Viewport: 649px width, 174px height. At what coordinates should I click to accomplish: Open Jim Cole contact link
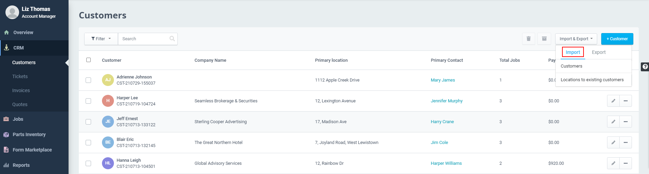pyautogui.click(x=439, y=143)
